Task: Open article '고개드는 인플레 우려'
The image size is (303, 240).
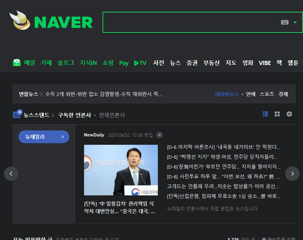Action: [x=223, y=186]
